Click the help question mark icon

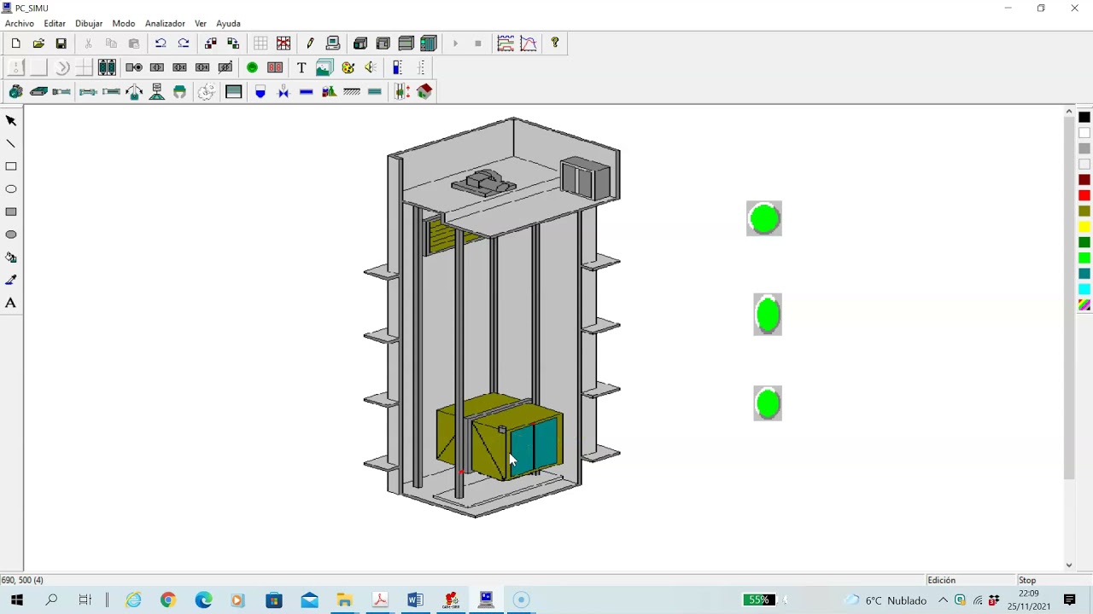tap(555, 43)
